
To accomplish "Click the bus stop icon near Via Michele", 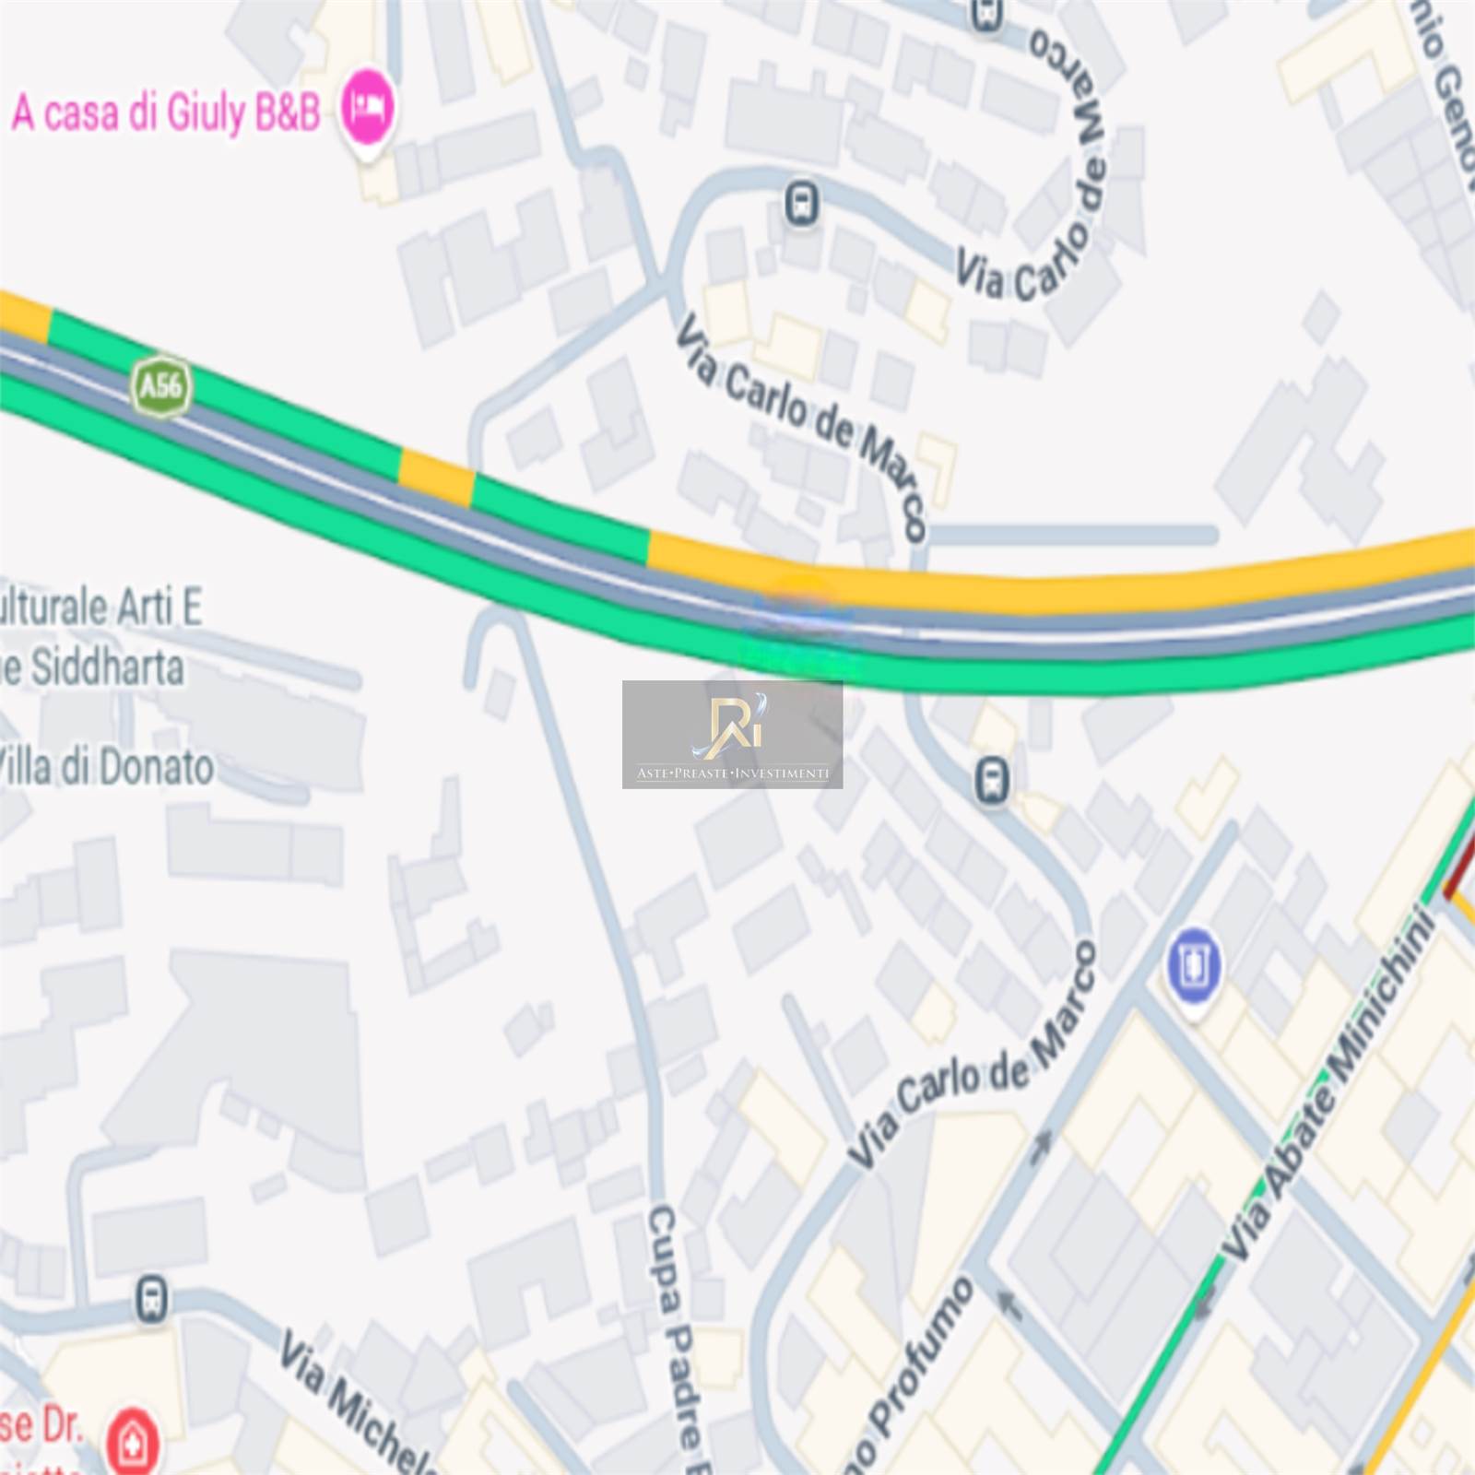I will [152, 1299].
